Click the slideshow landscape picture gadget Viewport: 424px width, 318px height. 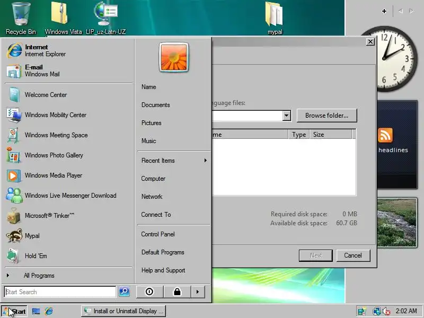pyautogui.click(x=397, y=222)
